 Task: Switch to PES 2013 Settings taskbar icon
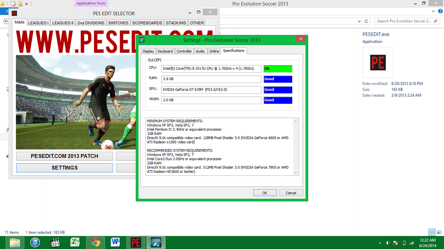[x=156, y=242]
